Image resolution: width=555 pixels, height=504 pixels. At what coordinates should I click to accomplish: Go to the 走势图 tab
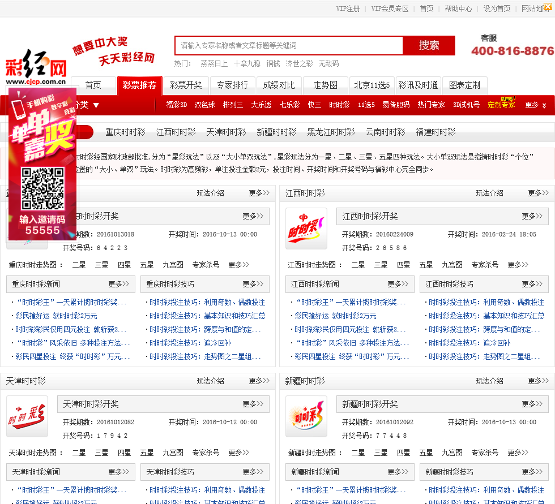325,85
